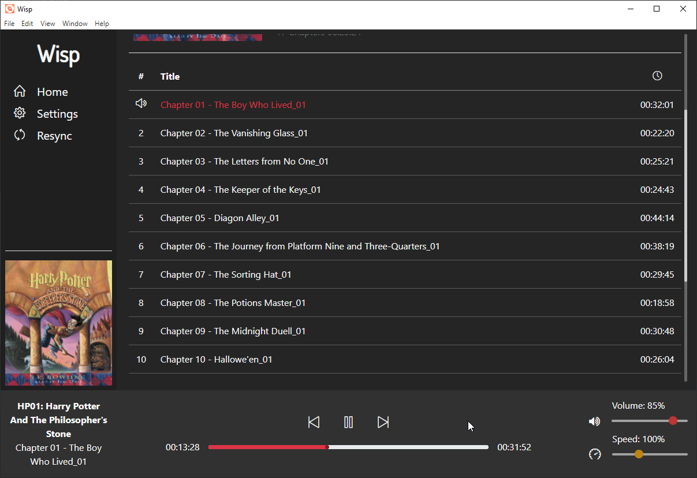Click the 00:22:20 duration of Chapter 02

(657, 133)
